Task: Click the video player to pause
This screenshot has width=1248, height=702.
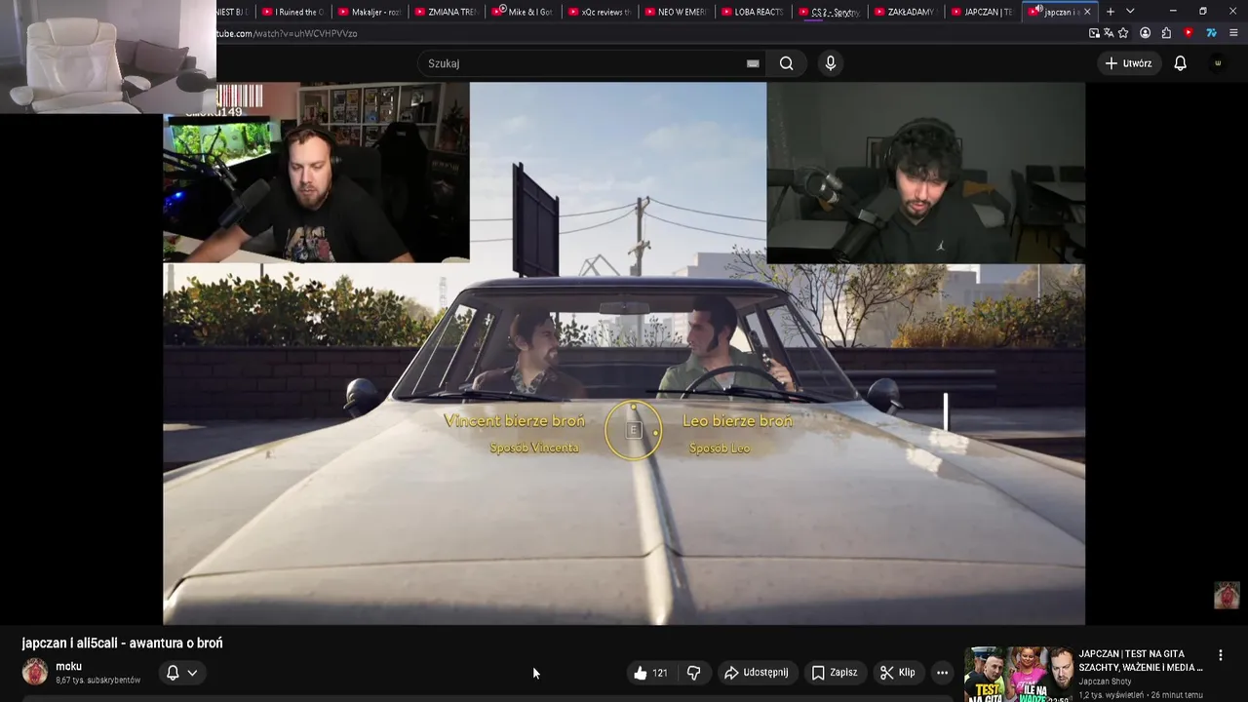Action: pos(624,353)
